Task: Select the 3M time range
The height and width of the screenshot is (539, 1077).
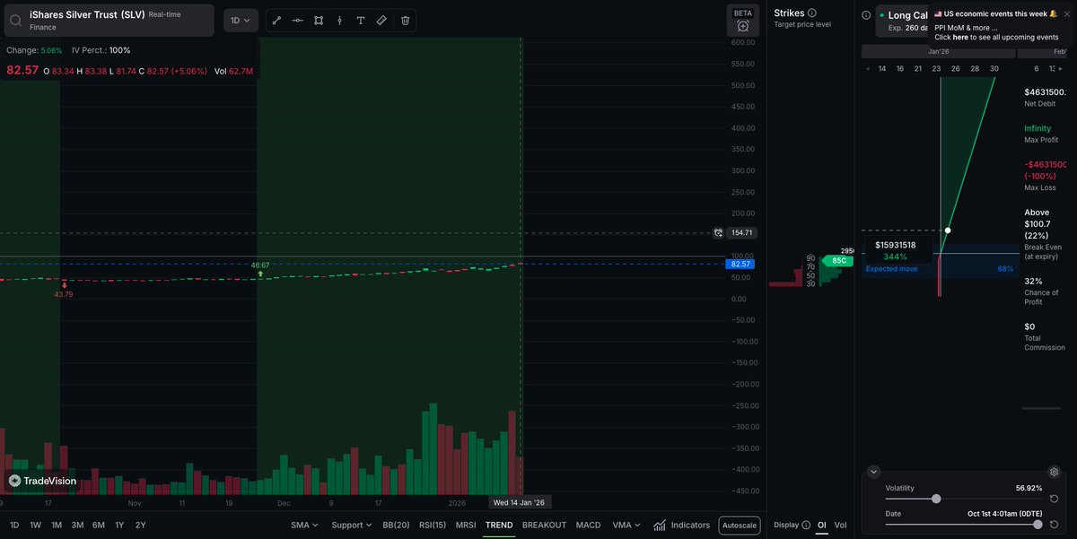Action: 78,525
